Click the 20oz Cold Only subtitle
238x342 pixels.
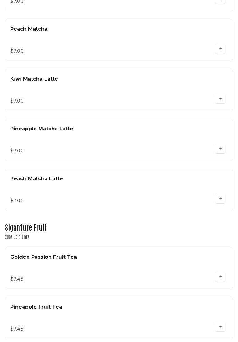[x=17, y=237]
